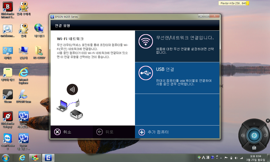Toggle the Korean/English input mode indicator

204,157
